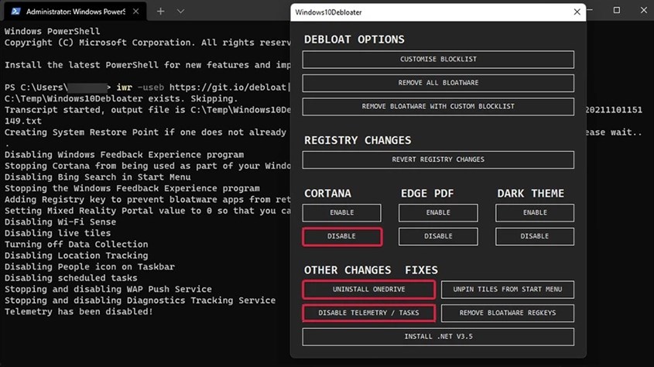Click Unpin Tiles From Start Menu
The width and height of the screenshot is (654, 367).
click(x=507, y=290)
